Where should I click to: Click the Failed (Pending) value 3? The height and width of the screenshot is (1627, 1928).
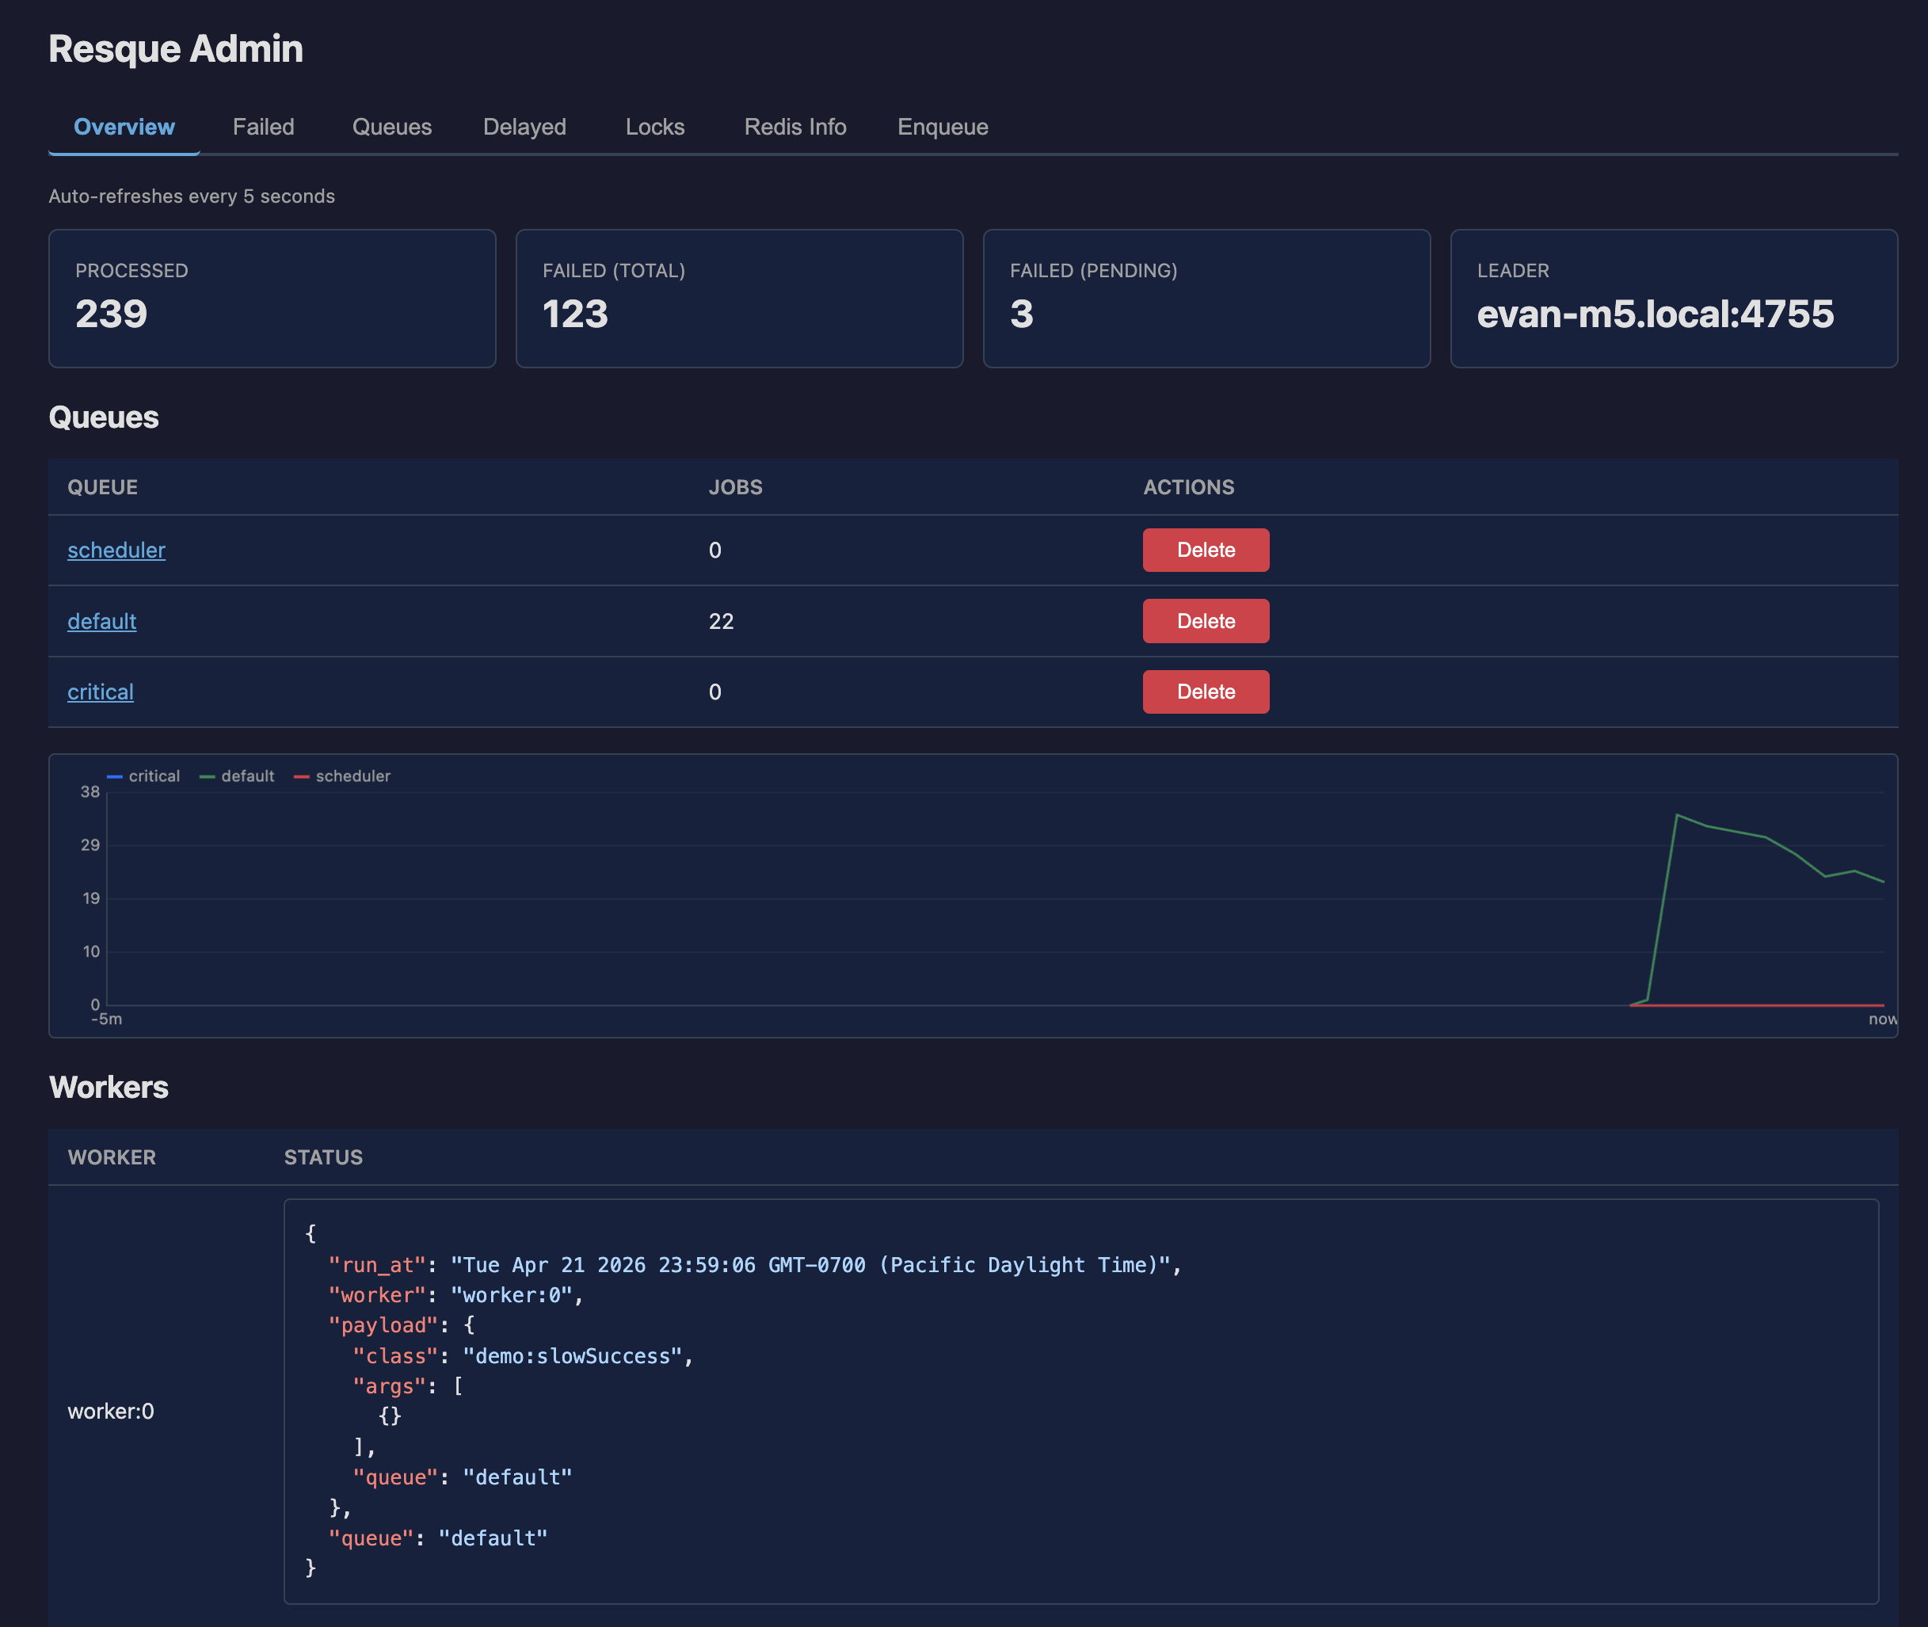click(1022, 314)
